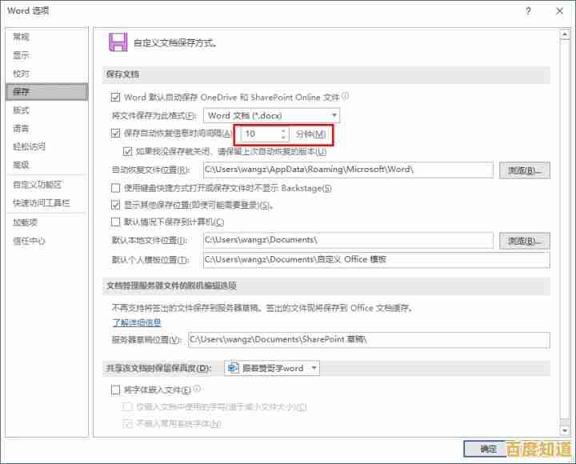This screenshot has width=576, height=464.
Task: Browse for AutoRecover file location
Action: 524,170
